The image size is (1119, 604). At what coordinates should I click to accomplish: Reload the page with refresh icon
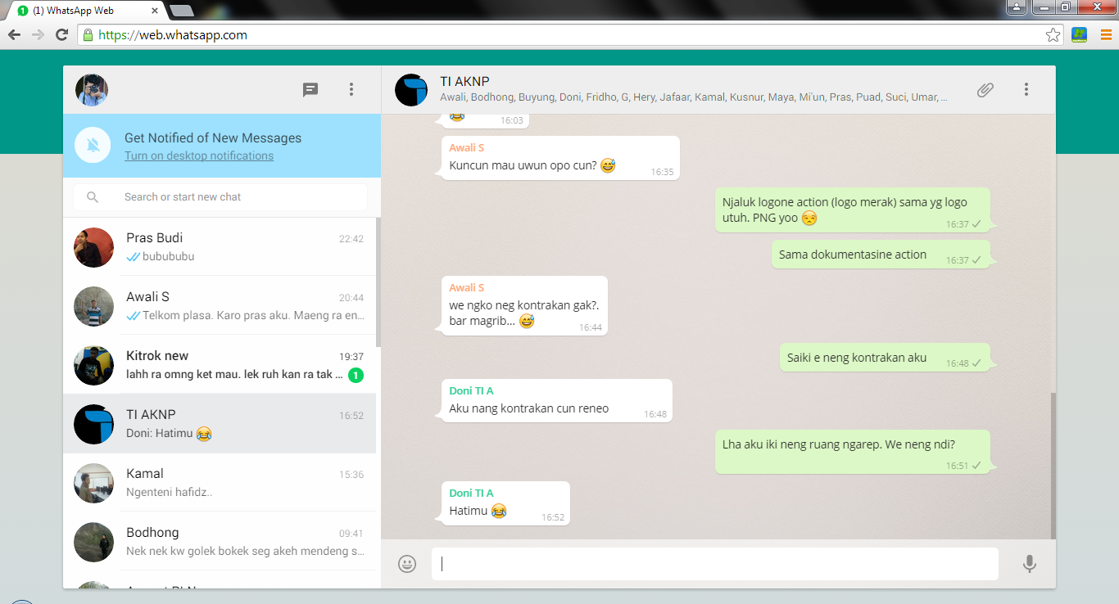[x=61, y=35]
